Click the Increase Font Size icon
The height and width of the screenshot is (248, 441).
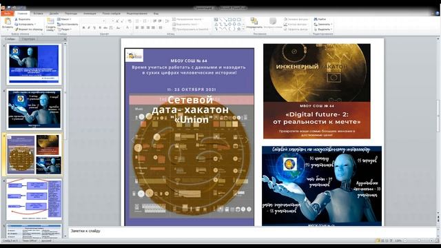click(x=117, y=21)
